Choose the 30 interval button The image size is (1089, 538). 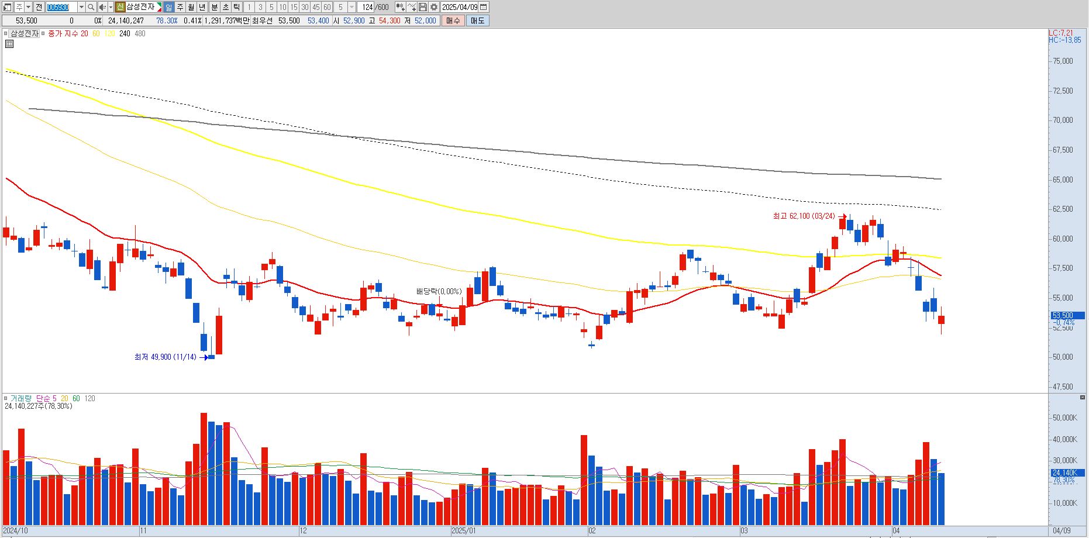coord(305,7)
